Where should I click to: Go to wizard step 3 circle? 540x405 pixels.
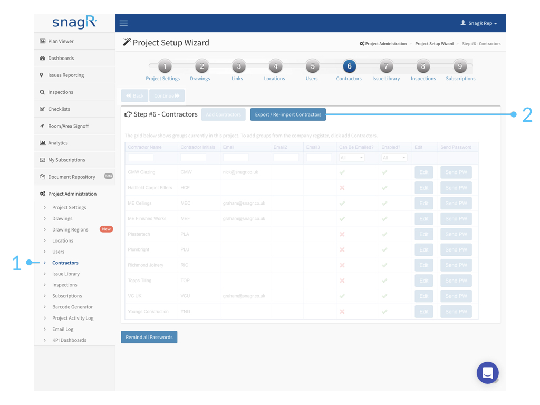click(x=239, y=66)
